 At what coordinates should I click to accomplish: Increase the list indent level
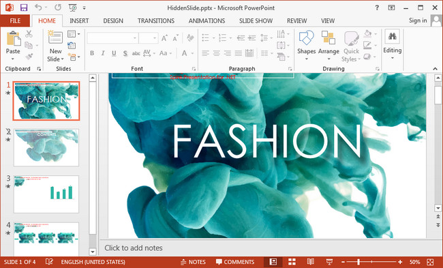(x=251, y=38)
